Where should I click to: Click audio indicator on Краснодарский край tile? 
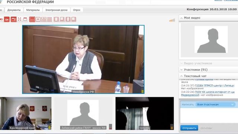pyautogui.click(x=49, y=127)
